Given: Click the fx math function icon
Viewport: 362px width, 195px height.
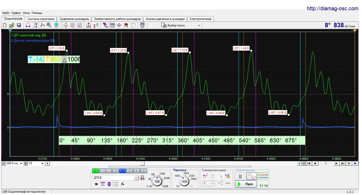Looking at the screenshot, I should (123, 184).
